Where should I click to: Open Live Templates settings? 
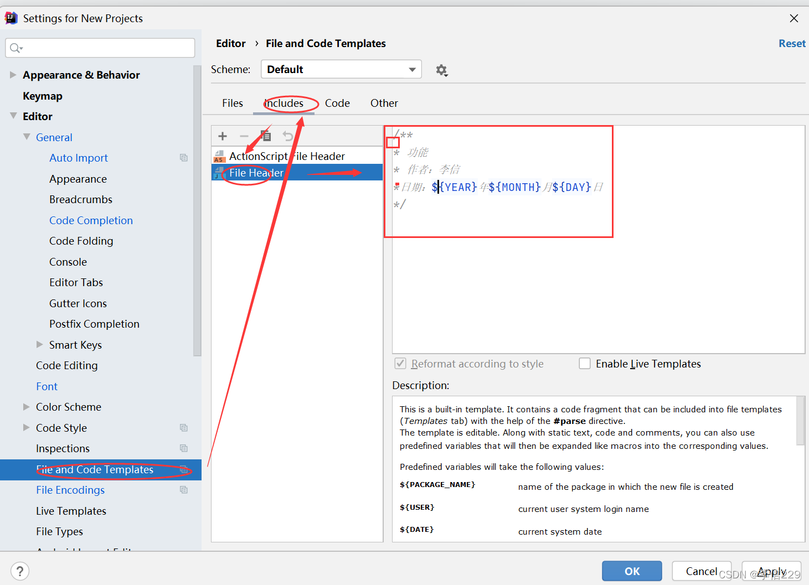[x=71, y=511]
